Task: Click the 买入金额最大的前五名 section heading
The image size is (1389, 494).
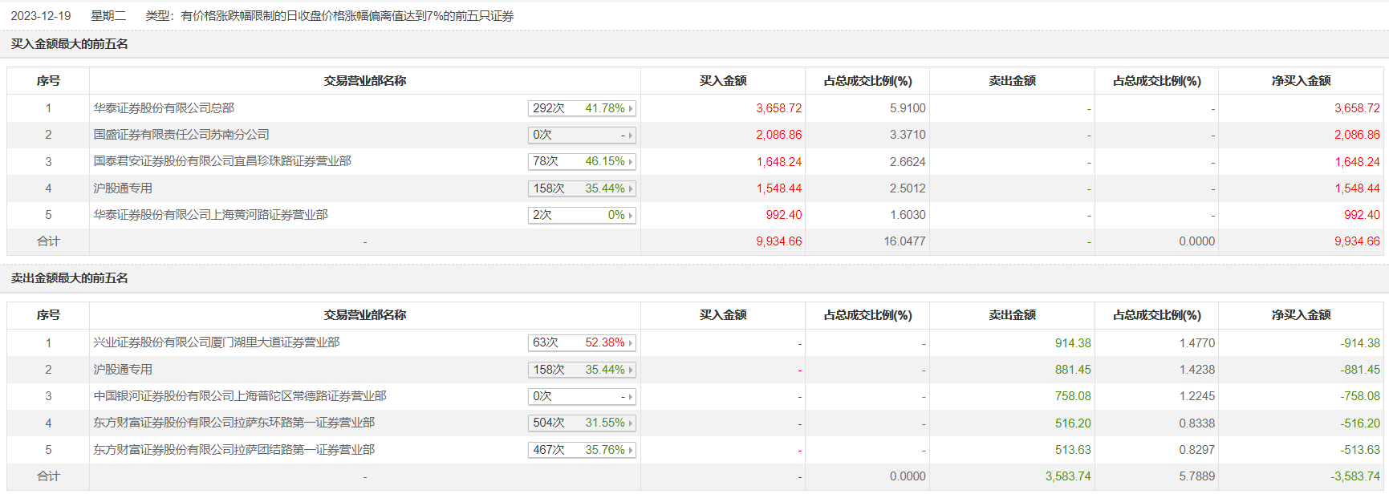Action: pos(69,44)
